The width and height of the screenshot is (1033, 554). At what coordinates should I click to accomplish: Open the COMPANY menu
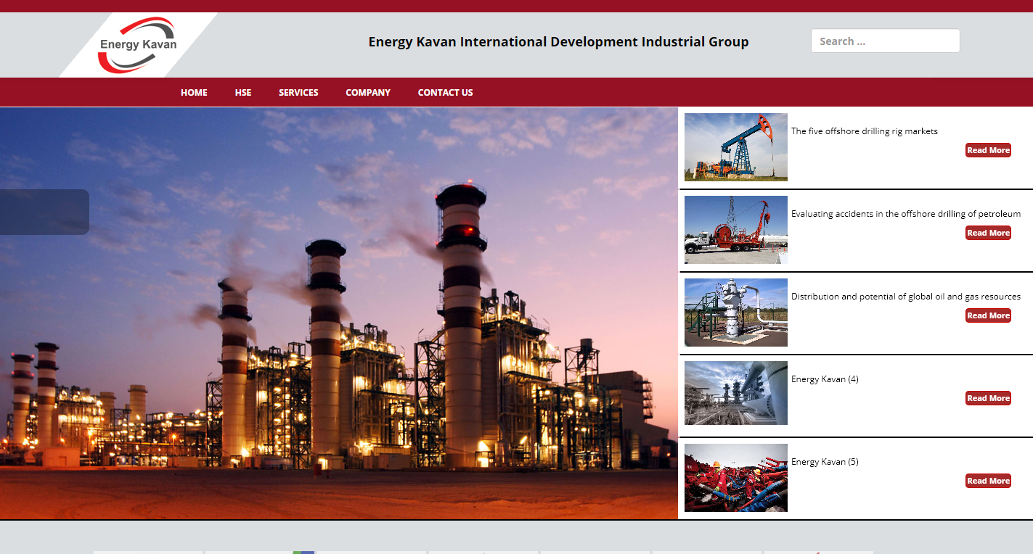(368, 93)
